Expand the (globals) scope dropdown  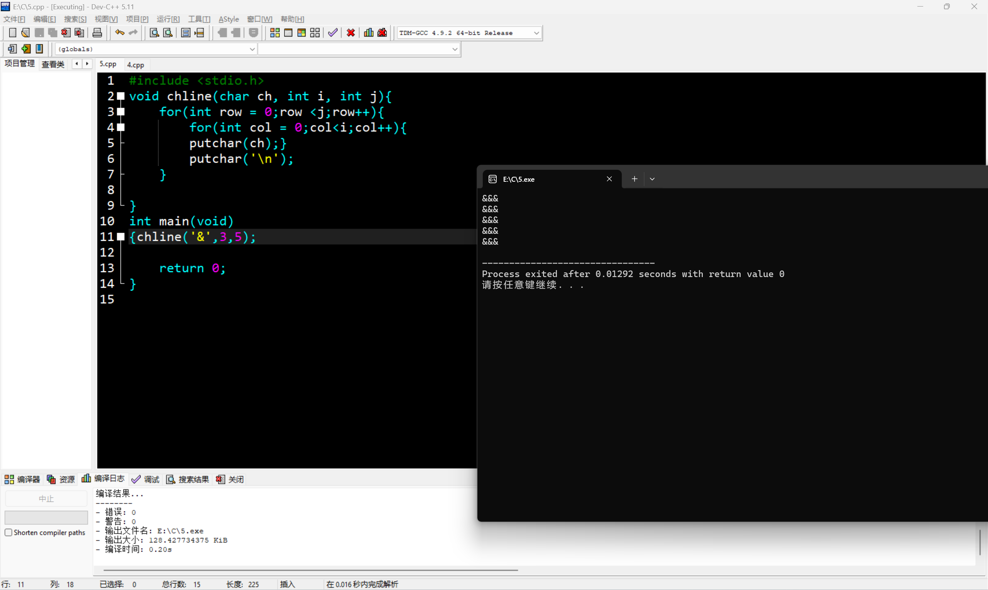(x=252, y=49)
